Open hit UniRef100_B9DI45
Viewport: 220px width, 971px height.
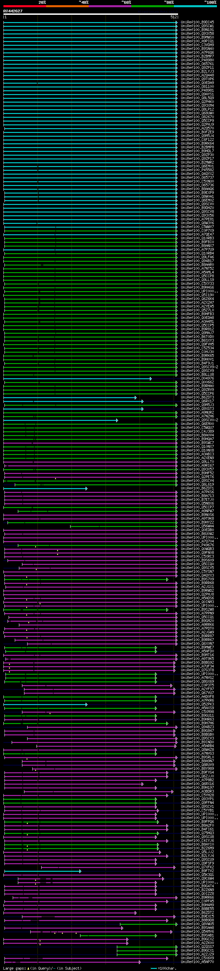(197, 22)
